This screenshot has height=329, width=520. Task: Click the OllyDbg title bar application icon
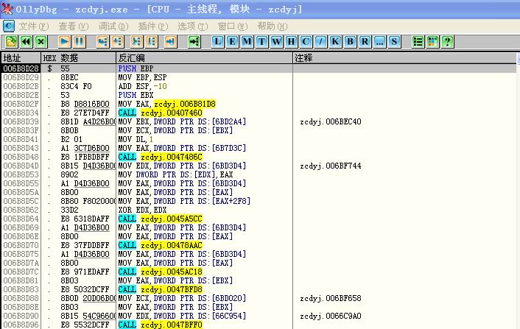pyautogui.click(x=7, y=9)
